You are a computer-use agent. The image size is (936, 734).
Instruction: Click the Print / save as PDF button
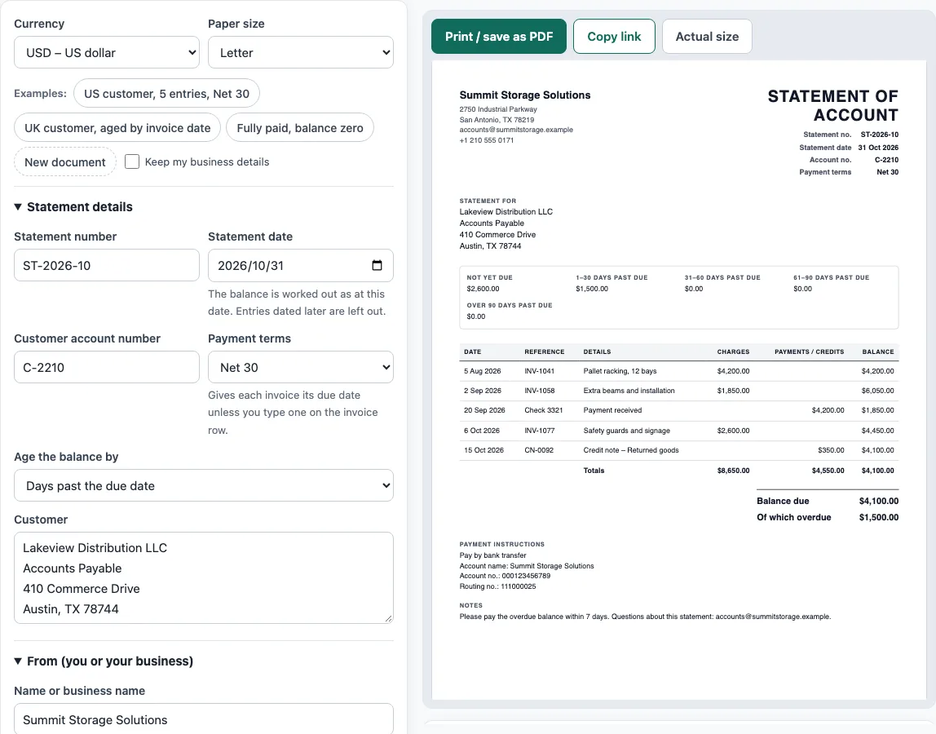(x=499, y=37)
